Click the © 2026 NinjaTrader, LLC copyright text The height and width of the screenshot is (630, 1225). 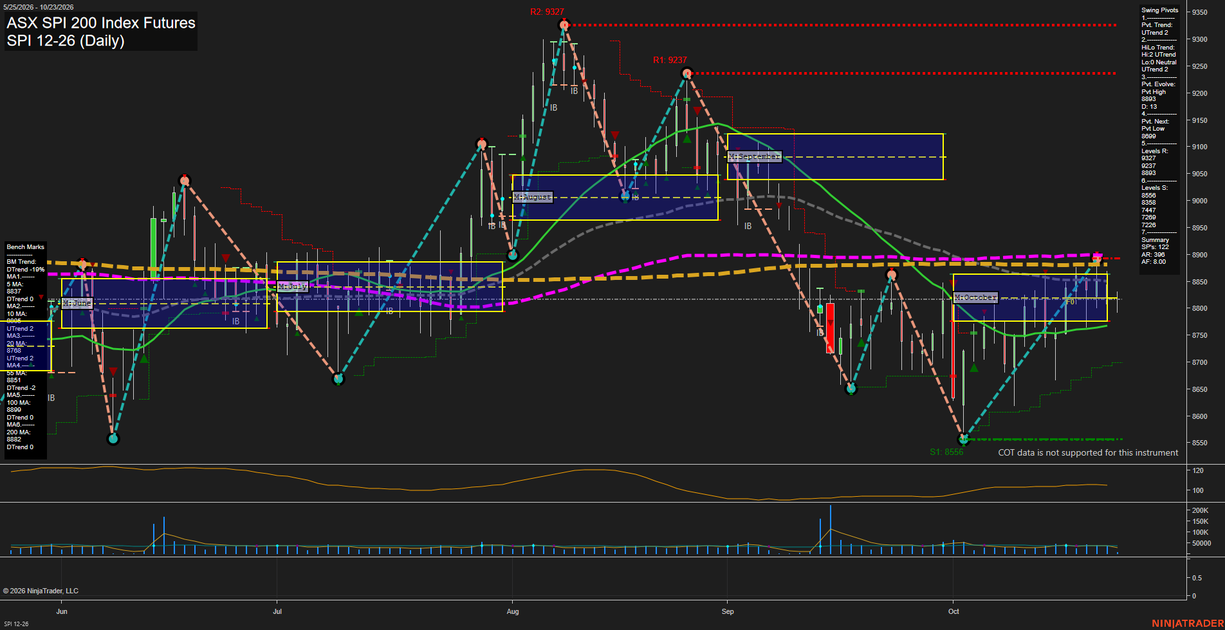tap(41, 591)
